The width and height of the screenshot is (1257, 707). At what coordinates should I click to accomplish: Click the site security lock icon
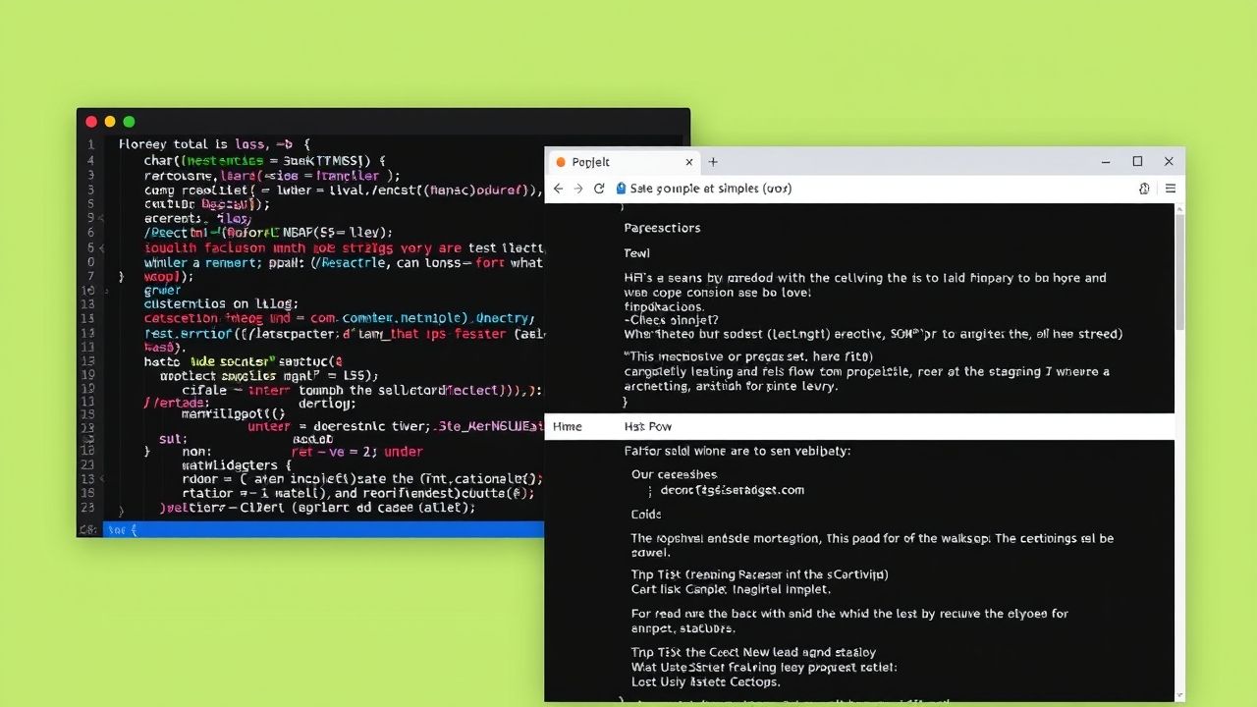pyautogui.click(x=622, y=188)
